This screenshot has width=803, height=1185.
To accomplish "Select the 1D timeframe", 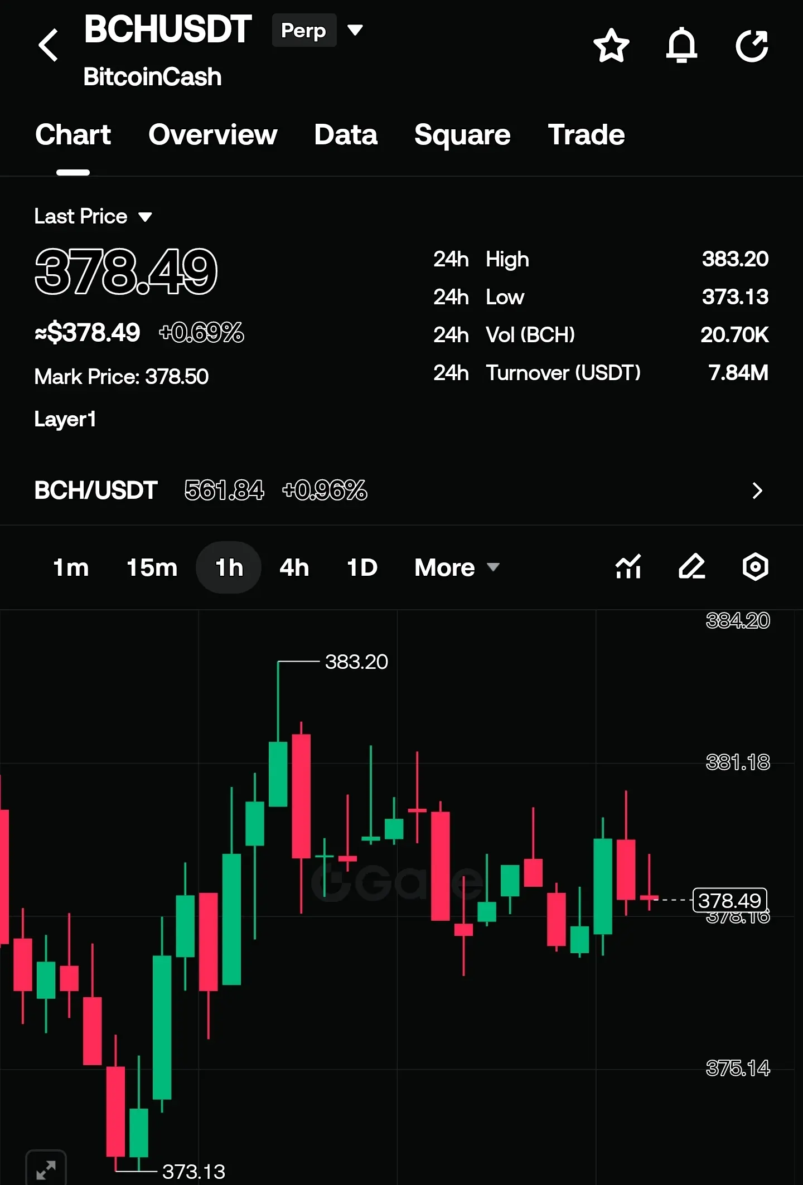I will coord(362,567).
